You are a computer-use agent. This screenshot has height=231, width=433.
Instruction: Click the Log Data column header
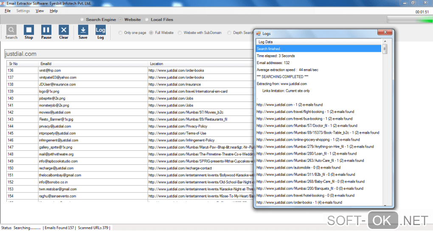[319, 42]
